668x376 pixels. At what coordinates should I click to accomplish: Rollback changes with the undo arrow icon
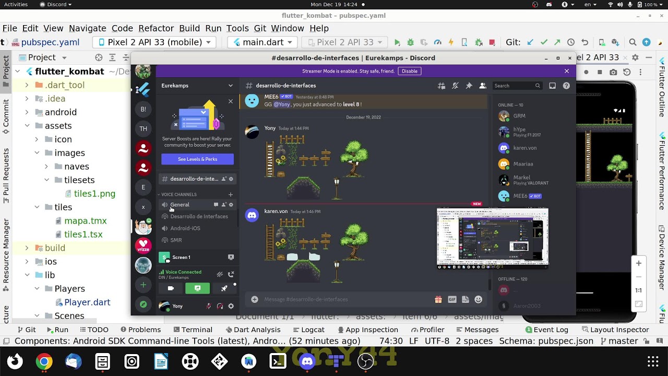coord(584,42)
